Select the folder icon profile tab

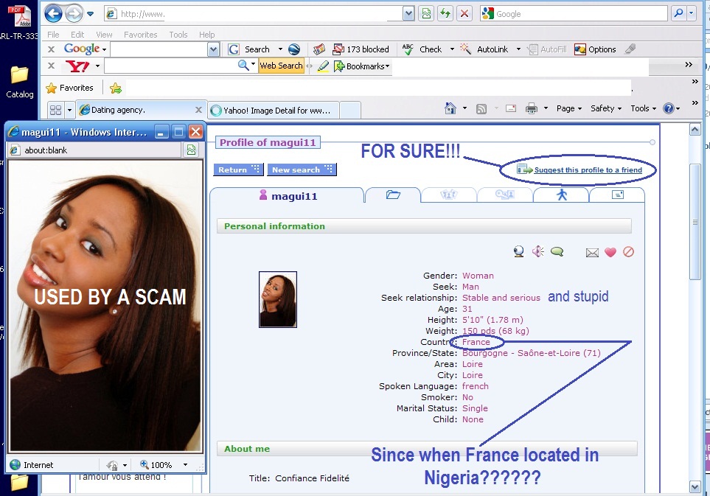393,195
